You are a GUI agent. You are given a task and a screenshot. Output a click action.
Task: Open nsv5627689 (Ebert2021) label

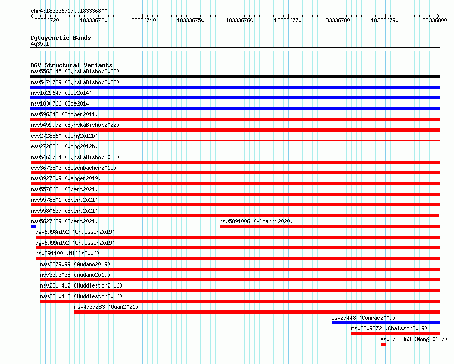click(64, 221)
